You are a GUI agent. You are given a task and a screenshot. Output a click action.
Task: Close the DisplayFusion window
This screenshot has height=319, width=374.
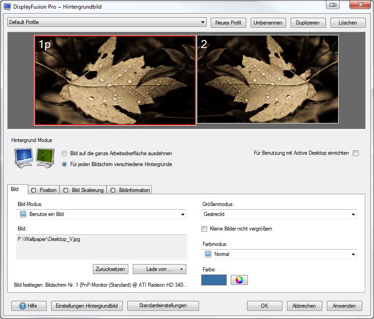pos(360,5)
